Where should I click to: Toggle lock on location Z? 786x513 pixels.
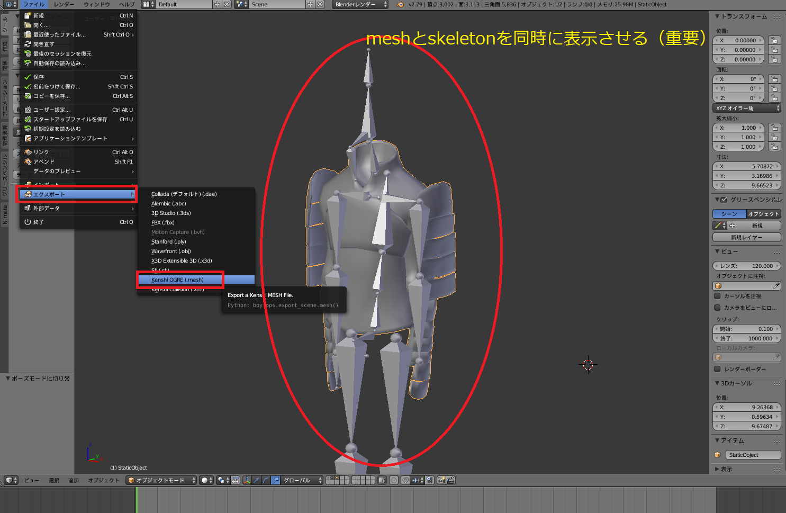click(x=774, y=59)
